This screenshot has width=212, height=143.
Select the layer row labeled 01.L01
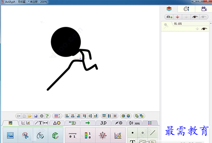click(x=185, y=26)
